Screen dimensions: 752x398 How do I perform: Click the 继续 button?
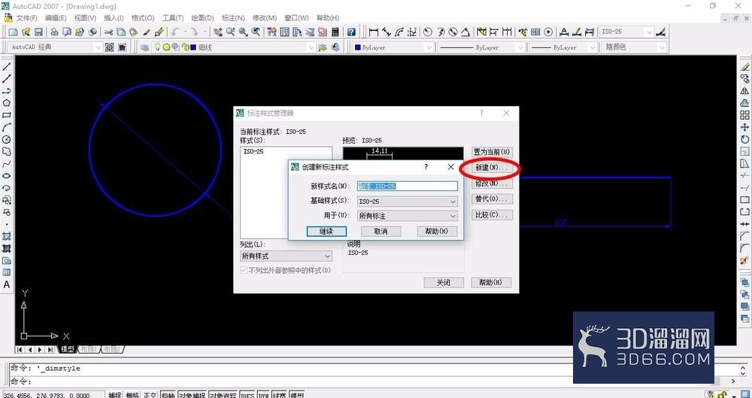point(326,232)
